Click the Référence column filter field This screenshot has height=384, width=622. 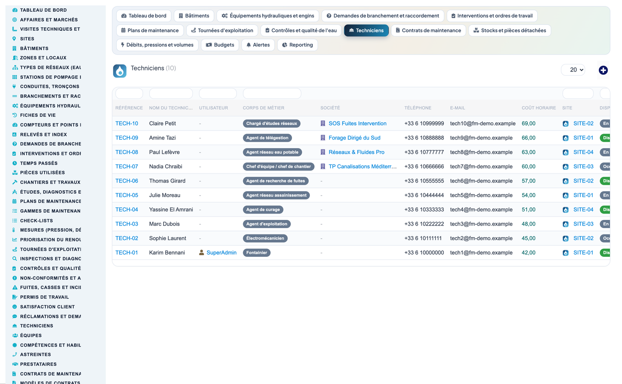tap(129, 93)
